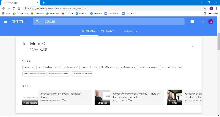Go back to previous page
The width and height of the screenshot is (220, 117).
[4, 8]
